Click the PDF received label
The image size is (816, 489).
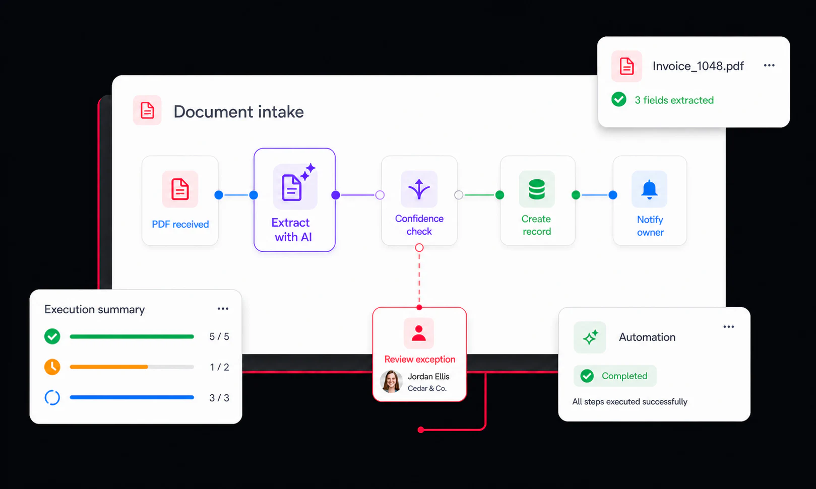[x=180, y=225]
